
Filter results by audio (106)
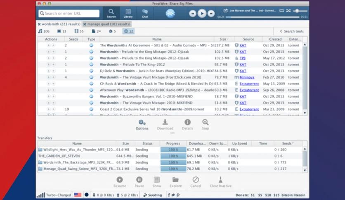click(44, 31)
